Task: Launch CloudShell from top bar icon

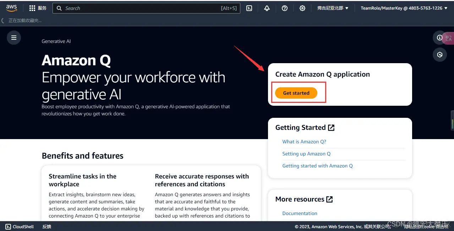Action: [x=249, y=8]
